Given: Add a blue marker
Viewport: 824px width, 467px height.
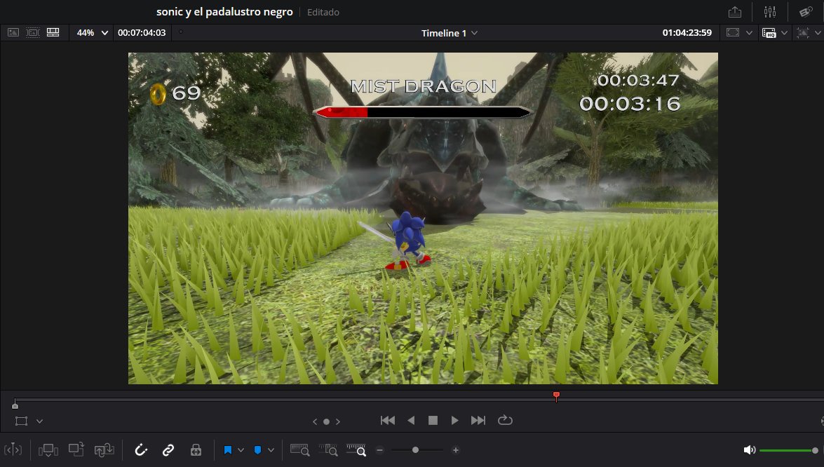Looking at the screenshot, I should 257,450.
